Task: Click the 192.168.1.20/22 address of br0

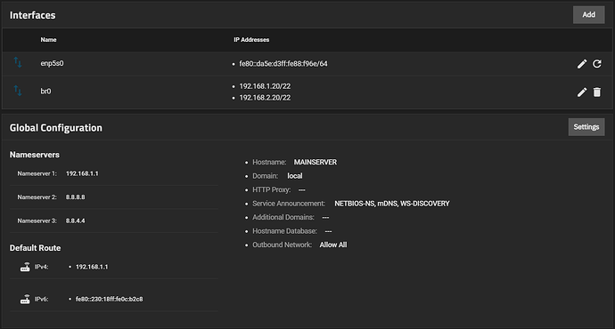Action: point(265,86)
